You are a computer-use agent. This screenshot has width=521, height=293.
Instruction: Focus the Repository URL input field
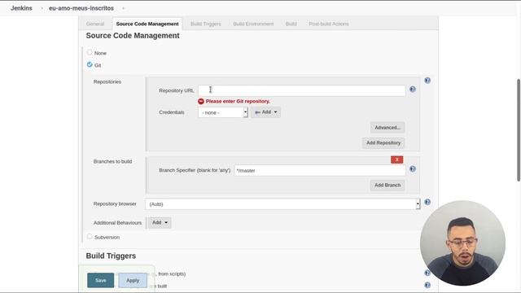[302, 90]
